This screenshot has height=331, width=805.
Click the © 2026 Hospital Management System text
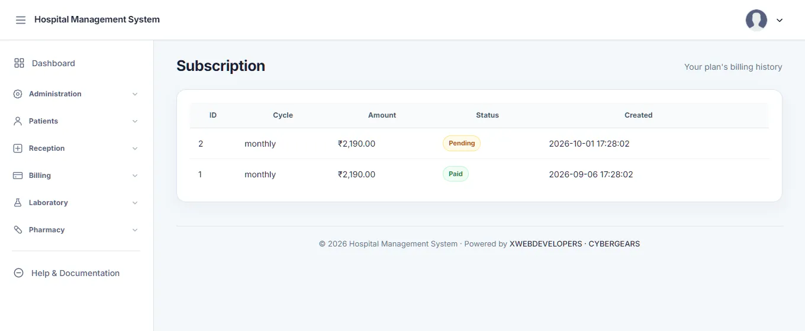pyautogui.click(x=388, y=244)
